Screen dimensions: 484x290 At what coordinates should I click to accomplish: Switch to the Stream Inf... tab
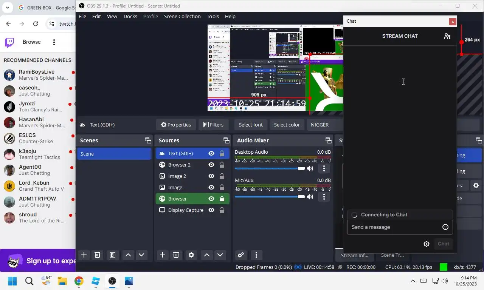point(355,255)
